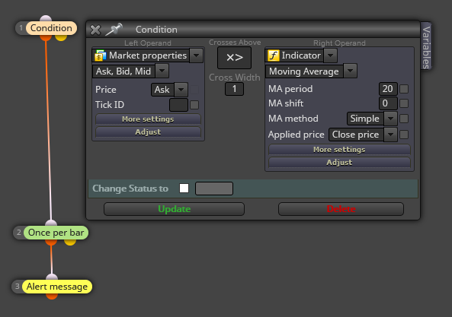Open the Applied price dropdown

pyautogui.click(x=390, y=135)
